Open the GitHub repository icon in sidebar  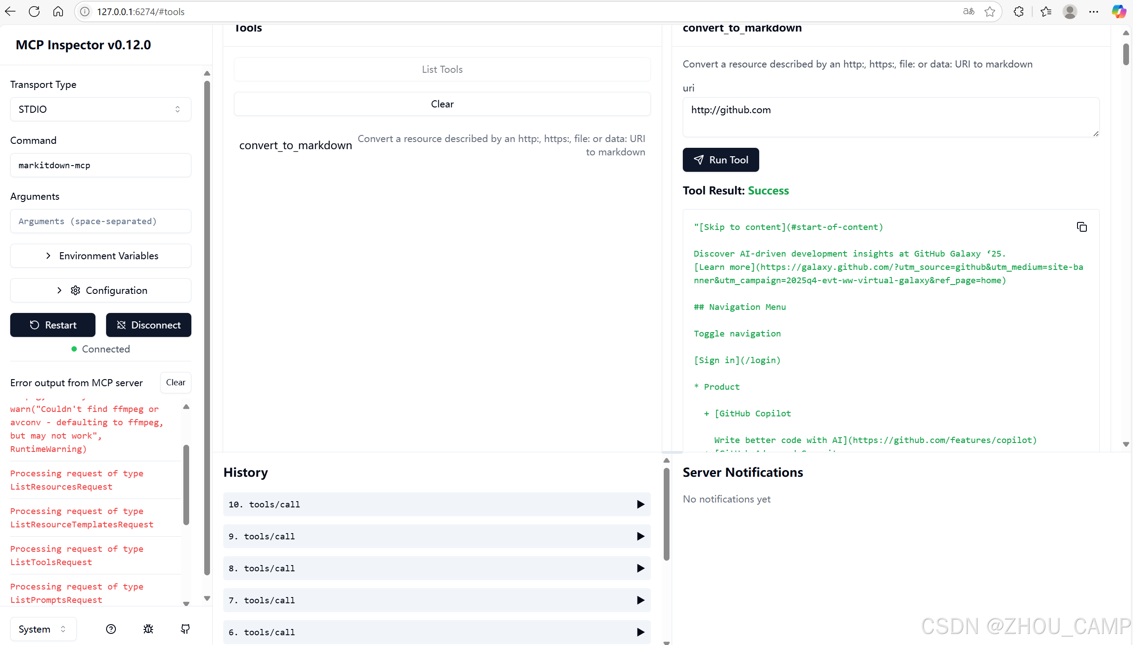click(185, 629)
